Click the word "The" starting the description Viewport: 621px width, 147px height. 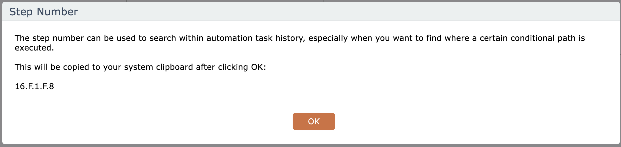22,38
